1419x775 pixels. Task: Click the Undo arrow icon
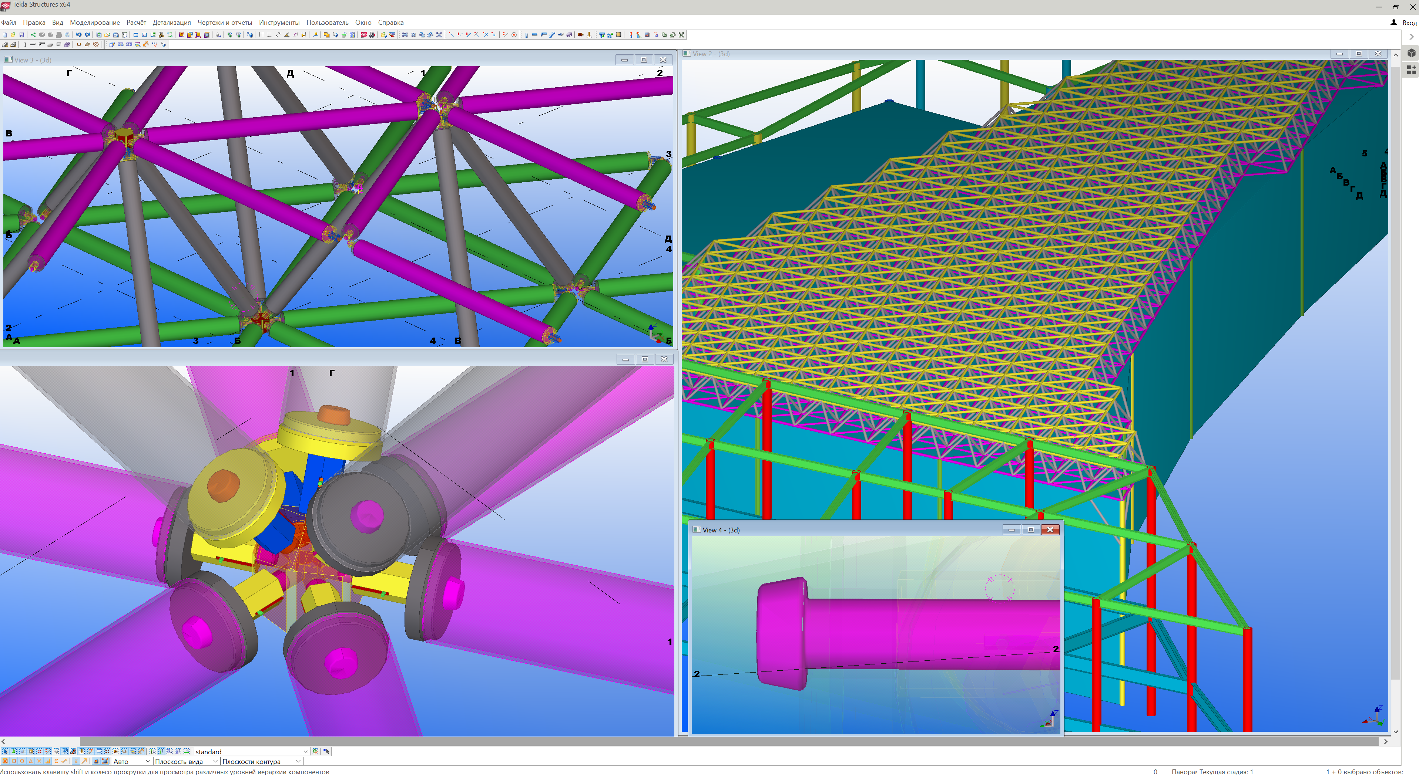click(x=79, y=35)
